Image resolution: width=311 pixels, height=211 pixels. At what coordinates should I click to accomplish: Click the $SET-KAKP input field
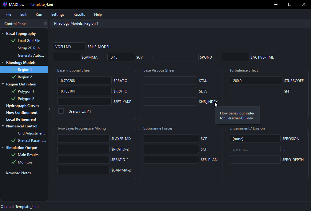85,101
